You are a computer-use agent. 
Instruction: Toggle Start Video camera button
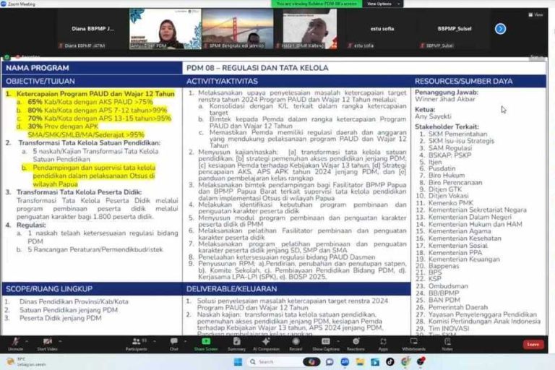(48, 343)
